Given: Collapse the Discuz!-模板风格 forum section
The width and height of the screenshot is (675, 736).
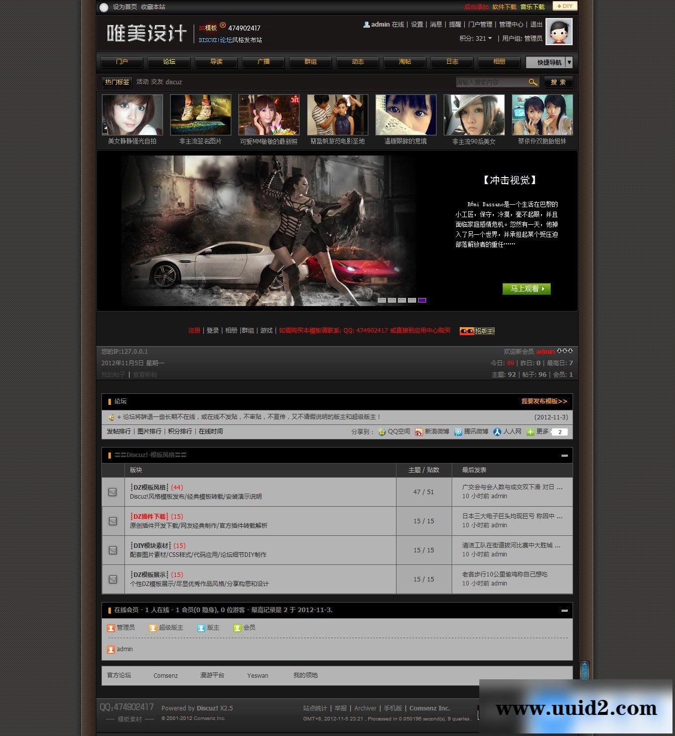Looking at the screenshot, I should [x=565, y=456].
